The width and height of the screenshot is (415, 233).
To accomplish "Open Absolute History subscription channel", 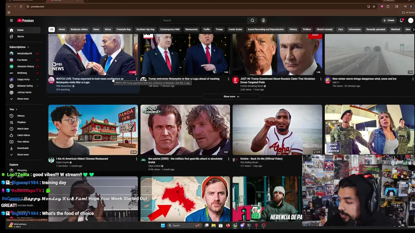I will (x=25, y=66).
